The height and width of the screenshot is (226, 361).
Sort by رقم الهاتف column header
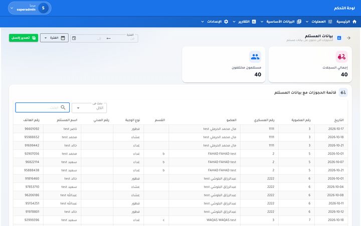pos(31,120)
